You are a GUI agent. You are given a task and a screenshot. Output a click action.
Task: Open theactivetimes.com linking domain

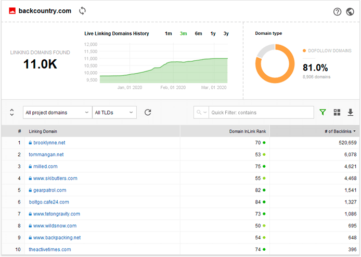(50, 250)
